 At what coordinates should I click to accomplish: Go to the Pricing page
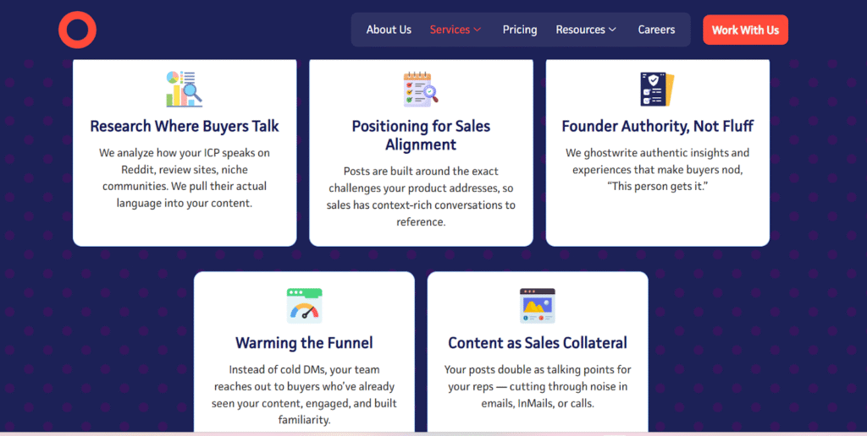point(519,30)
